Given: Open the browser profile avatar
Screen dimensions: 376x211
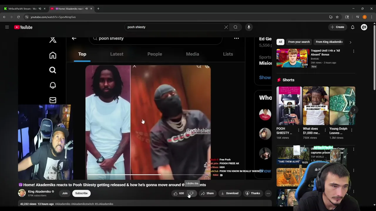Looking at the screenshot, I should click(x=365, y=17).
